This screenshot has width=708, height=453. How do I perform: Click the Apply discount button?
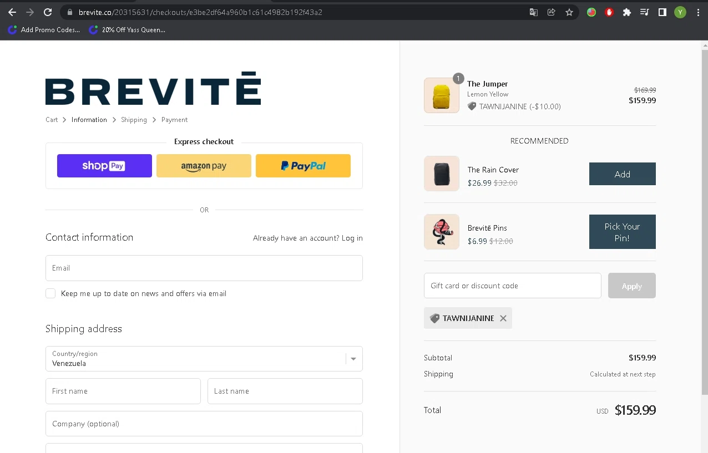632,286
